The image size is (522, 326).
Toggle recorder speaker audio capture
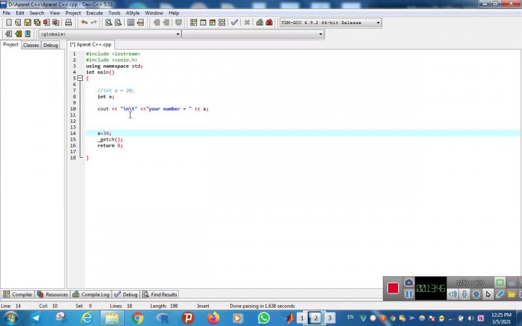pyautogui.click(x=452, y=294)
